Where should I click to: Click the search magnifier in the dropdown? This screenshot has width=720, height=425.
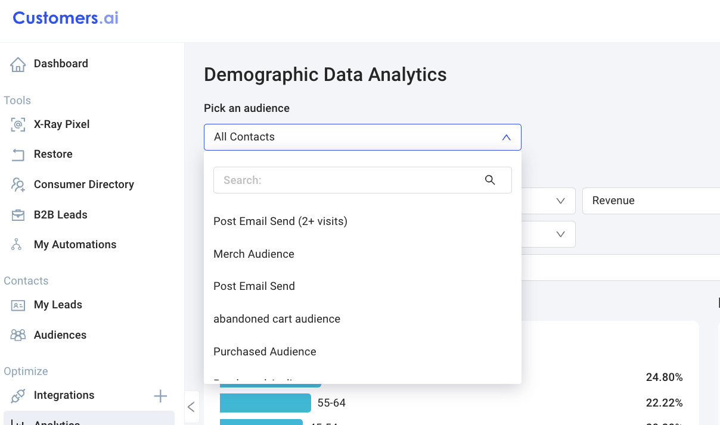tap(490, 180)
